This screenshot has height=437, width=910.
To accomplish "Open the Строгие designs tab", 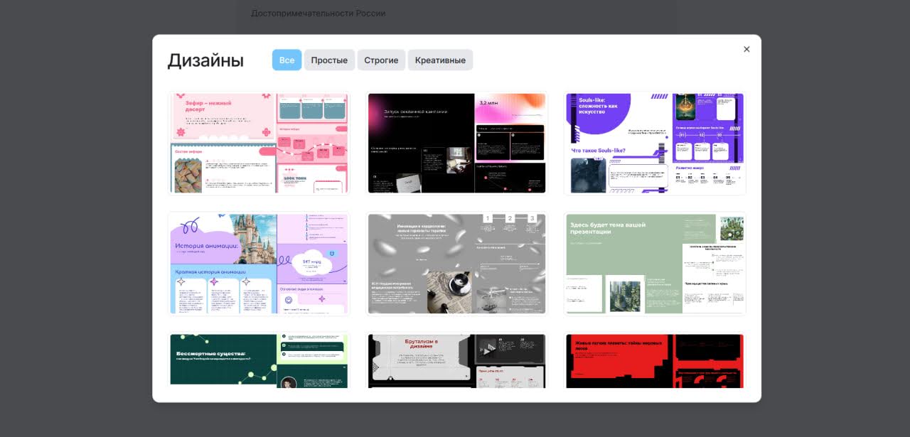I will tap(381, 60).
